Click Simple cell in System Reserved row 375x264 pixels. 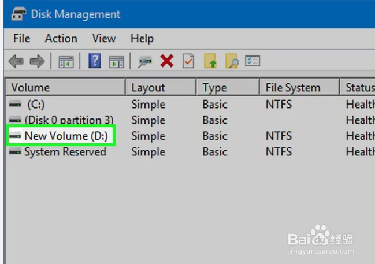coord(148,152)
